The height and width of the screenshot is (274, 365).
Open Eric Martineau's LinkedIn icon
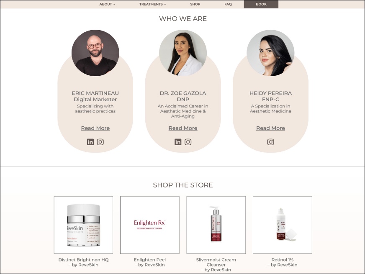tap(90, 142)
